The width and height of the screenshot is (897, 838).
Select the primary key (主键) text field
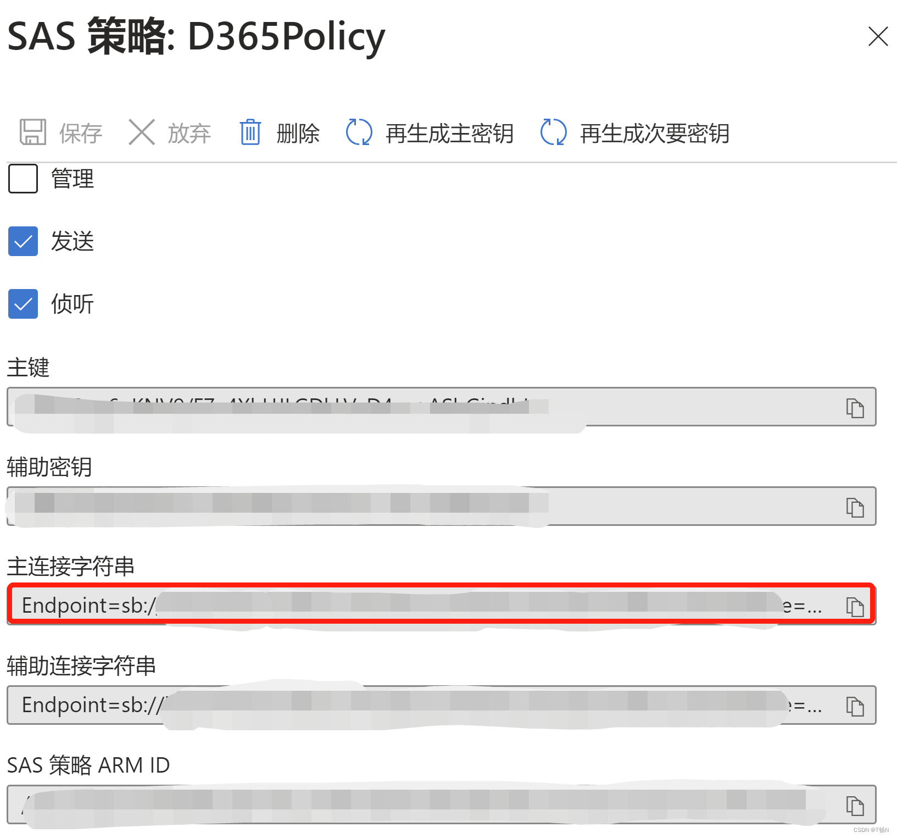441,407
